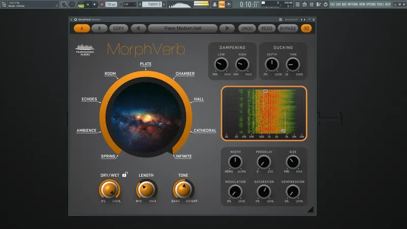Click the circular arrow toolbar icon

pos(326,5)
